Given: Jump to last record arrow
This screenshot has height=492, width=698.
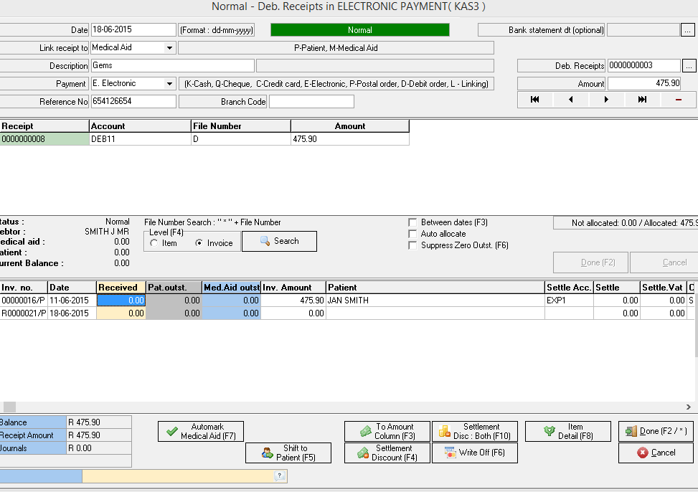Looking at the screenshot, I should point(642,100).
